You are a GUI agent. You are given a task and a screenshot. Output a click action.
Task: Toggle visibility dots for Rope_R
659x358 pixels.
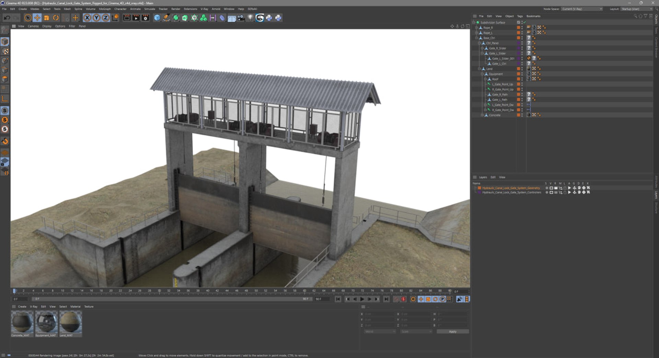522,27
